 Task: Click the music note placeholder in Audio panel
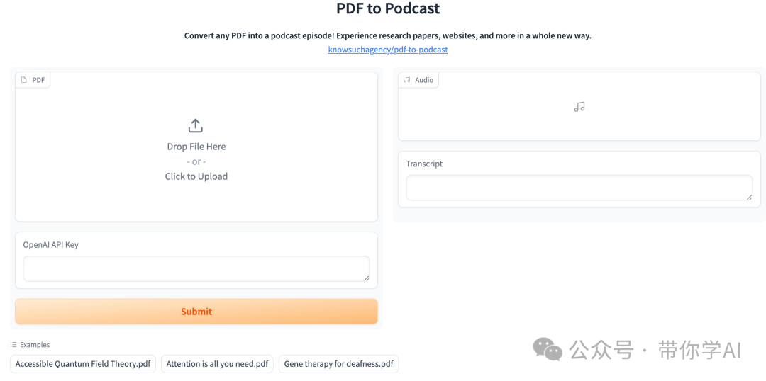tap(579, 107)
